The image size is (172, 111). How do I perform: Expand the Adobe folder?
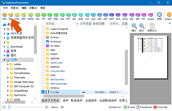click(x=8, y=64)
